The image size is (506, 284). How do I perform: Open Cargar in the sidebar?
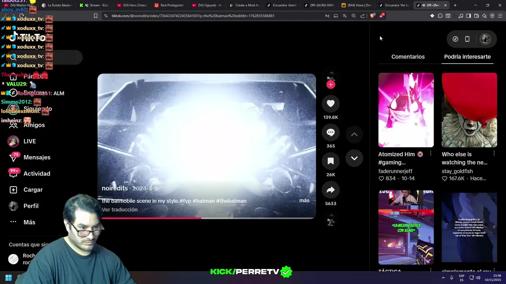coord(26,190)
